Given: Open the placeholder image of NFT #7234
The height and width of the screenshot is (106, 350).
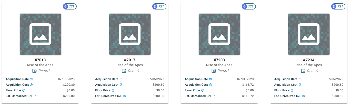Looking at the screenshot, I should point(309,34).
